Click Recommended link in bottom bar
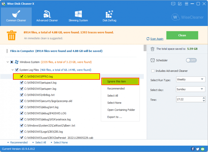This screenshot has width=208, height=152. [19, 142]
